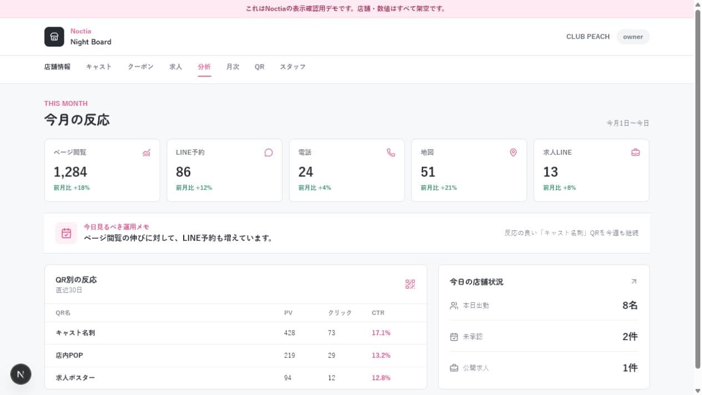Viewport: 702px width, 395px height.
Task: Click the 428 PV cell
Action: pos(290,333)
